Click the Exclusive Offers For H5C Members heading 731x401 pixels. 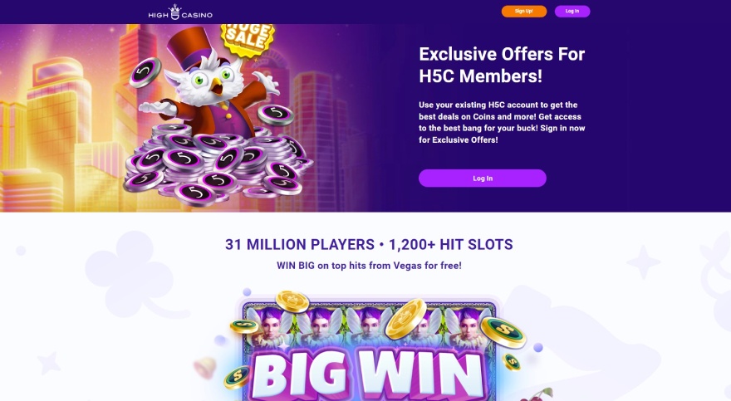502,65
